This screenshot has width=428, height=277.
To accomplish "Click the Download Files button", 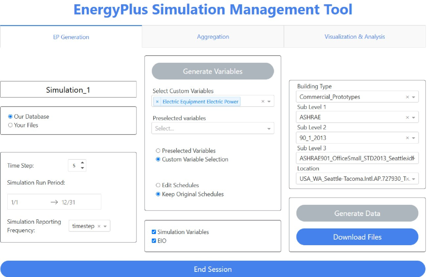I will (357, 237).
